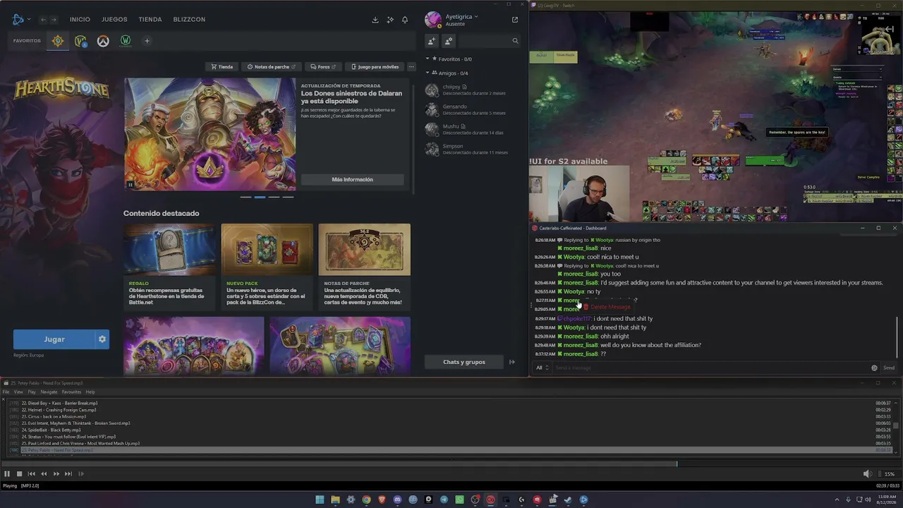Open the BLIZZCON tab in Battle.net
This screenshot has width=903, height=508.
tap(189, 19)
